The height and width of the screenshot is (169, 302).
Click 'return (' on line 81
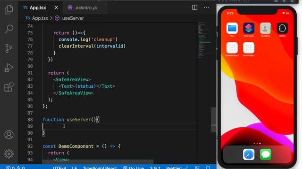(59, 73)
